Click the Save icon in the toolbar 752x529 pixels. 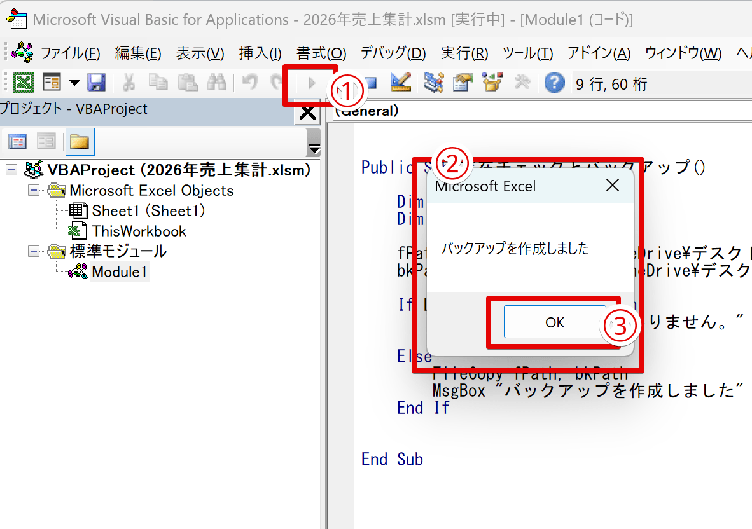[97, 83]
